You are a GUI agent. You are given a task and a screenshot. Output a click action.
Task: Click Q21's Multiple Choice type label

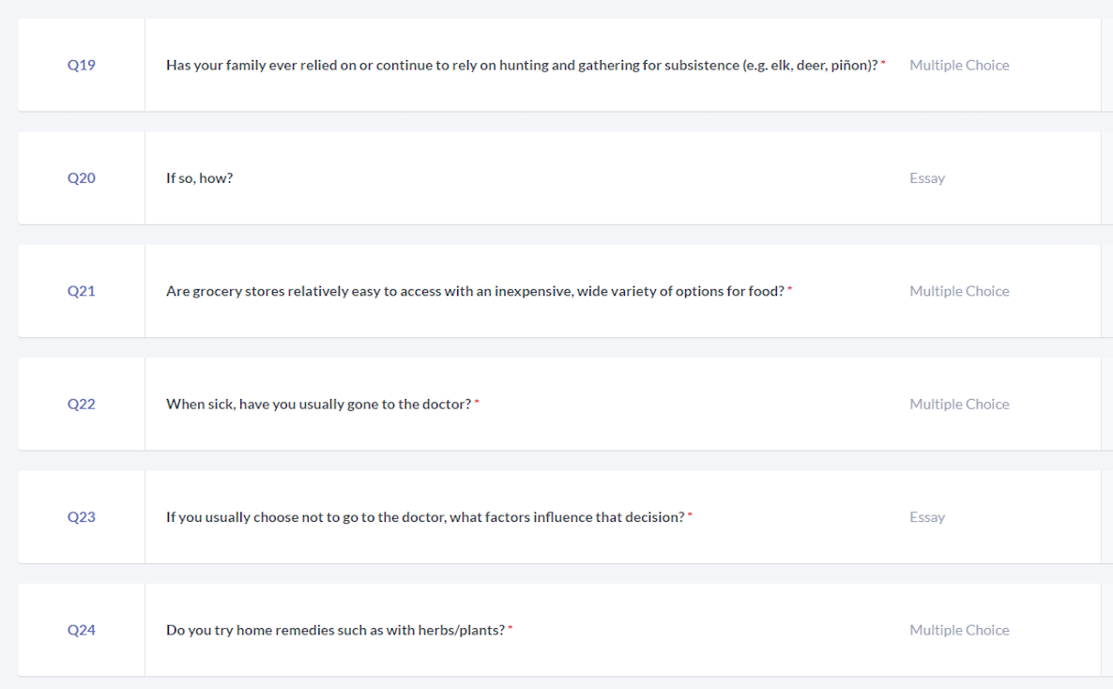[959, 291]
